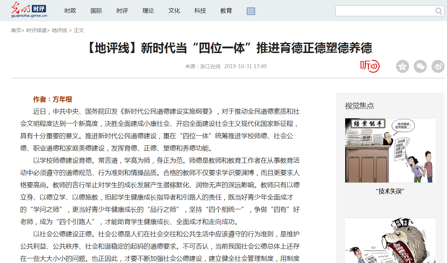Open the 结案能手 cartoon thumbnail
Image resolution: width=447 pixels, height=263 pixels.
(x=390, y=150)
